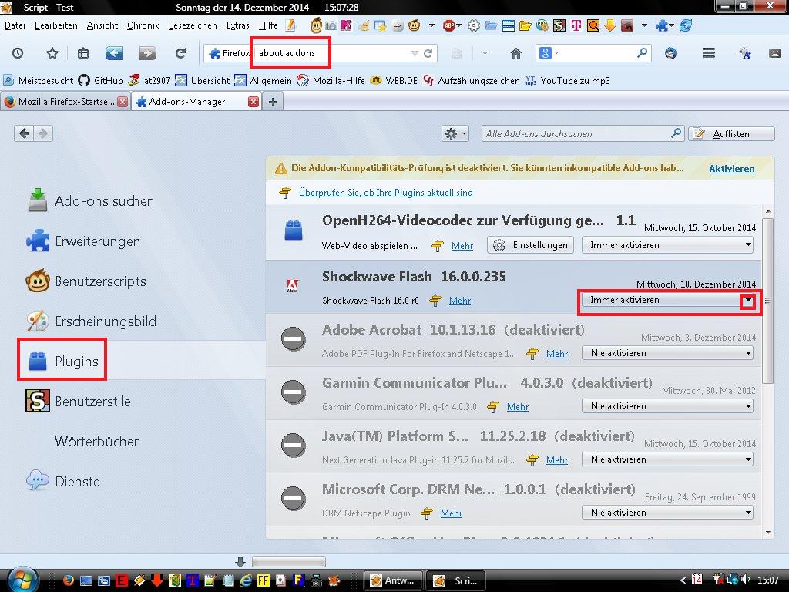Image resolution: width=789 pixels, height=592 pixels.
Task: Click the blue sync arrows toolbar icon
Action: pyautogui.click(x=685, y=25)
